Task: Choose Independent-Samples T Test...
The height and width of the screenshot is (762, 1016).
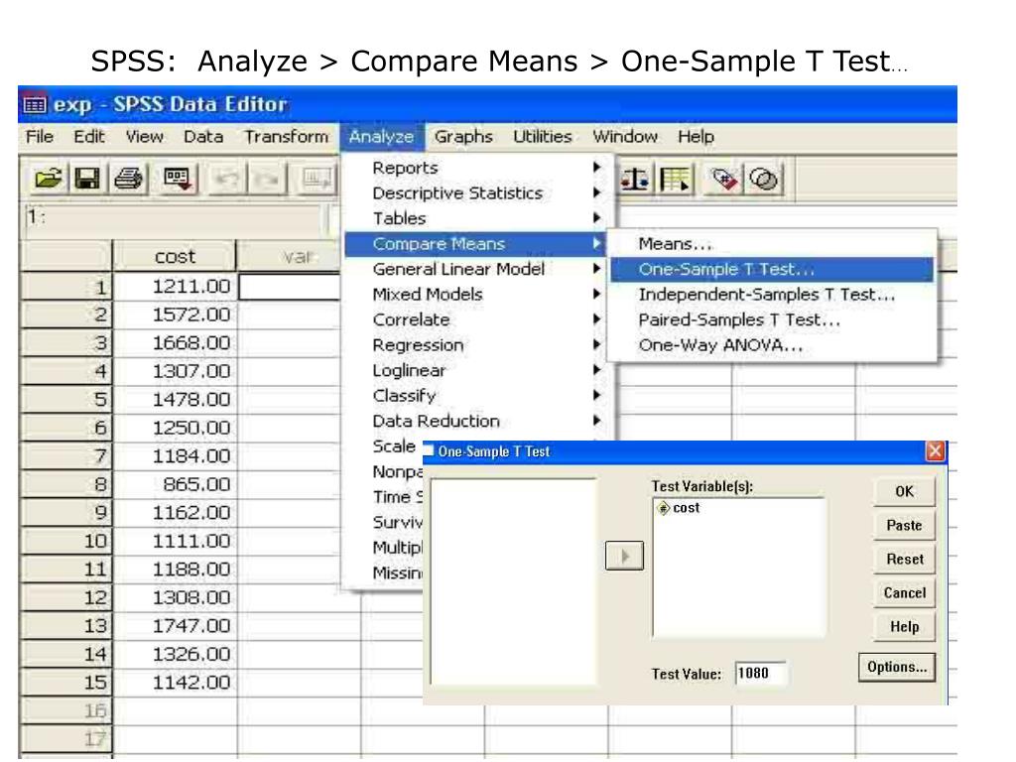Action: (772, 294)
